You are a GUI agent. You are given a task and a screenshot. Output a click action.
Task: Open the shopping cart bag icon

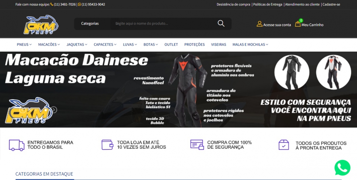(x=298, y=24)
